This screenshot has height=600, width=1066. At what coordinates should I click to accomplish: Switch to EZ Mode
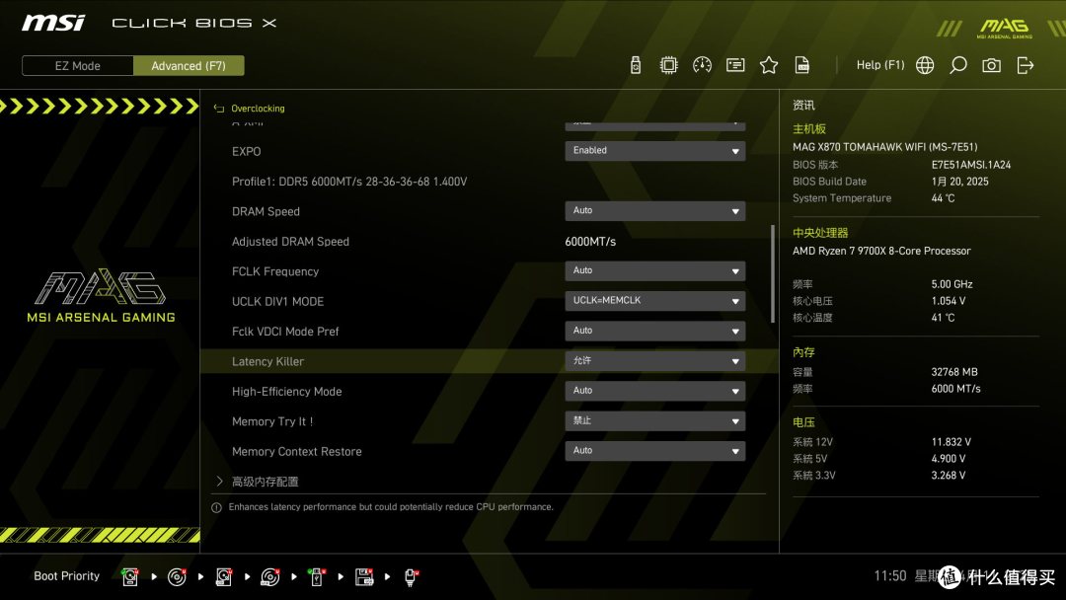point(78,66)
